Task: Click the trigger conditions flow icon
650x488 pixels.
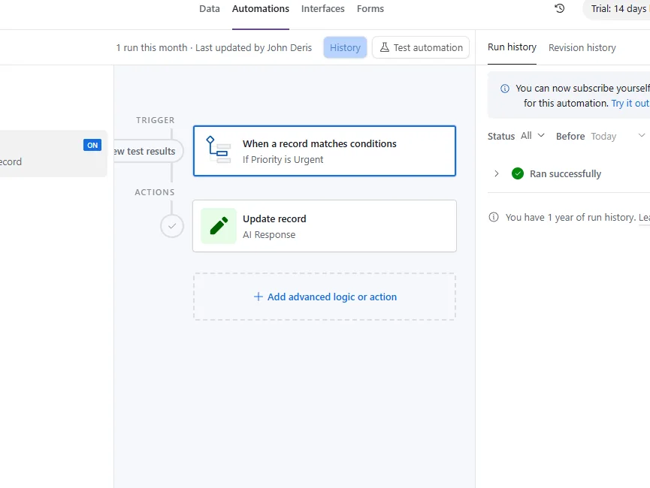Action: click(218, 150)
